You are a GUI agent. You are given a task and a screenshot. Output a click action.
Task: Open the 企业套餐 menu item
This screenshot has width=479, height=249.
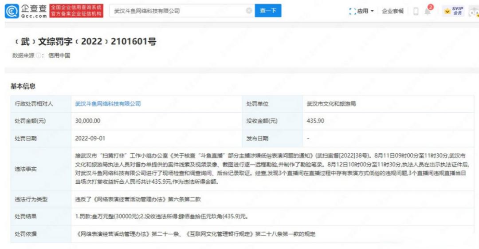tap(393, 11)
